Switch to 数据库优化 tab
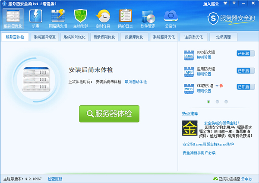Viewport: 259px width, 183px height. point(134,37)
